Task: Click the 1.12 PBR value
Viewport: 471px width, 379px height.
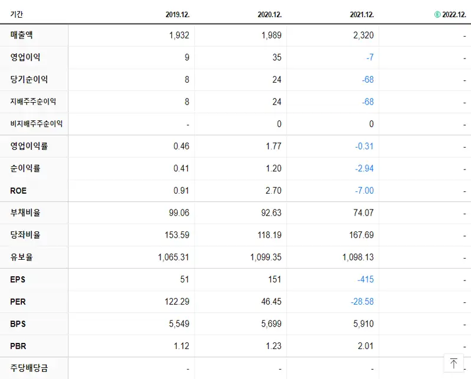Action: tap(182, 347)
